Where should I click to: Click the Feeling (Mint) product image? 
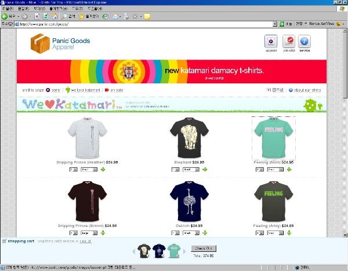coord(273,138)
